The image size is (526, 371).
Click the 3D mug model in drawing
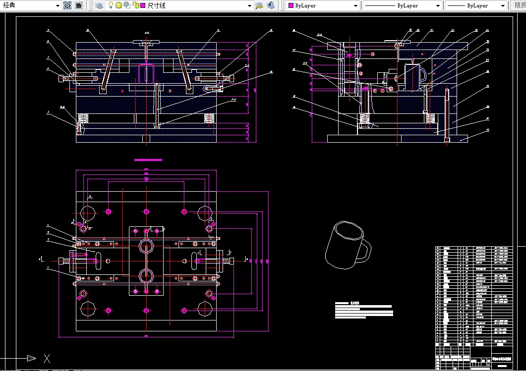coord(348,245)
